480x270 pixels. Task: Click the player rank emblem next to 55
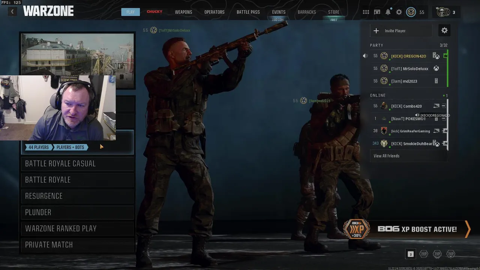coord(411,12)
